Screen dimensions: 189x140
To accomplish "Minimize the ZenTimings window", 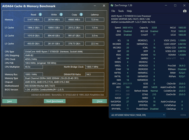I will 167,5.
